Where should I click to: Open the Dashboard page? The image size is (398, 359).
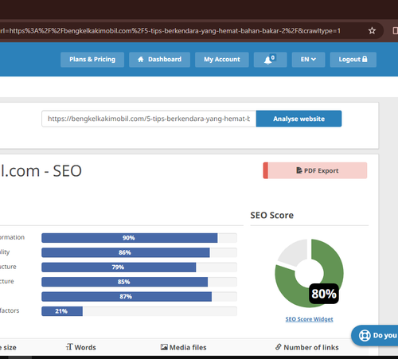click(159, 60)
